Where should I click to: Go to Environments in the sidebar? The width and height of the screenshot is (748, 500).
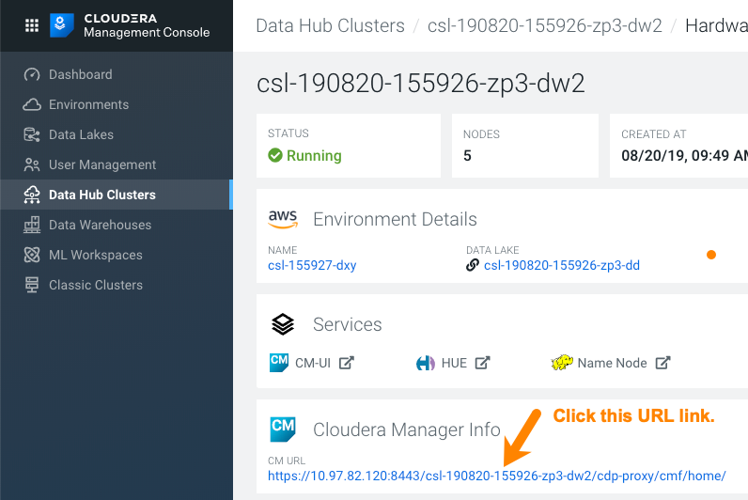(x=88, y=104)
